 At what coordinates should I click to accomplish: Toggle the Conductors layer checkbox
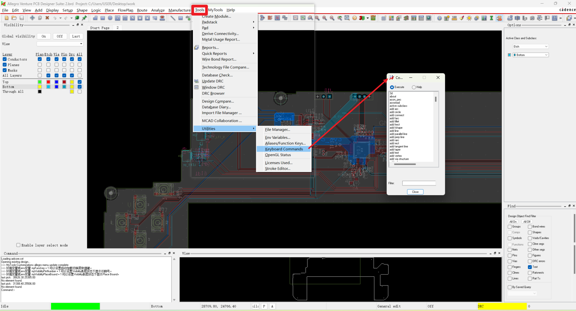click(x=5, y=59)
